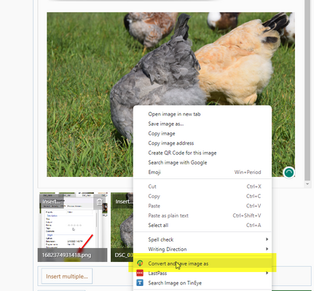Delete the 1682374931418.png attachment via trash icon
314x291 pixels.
coord(99,202)
